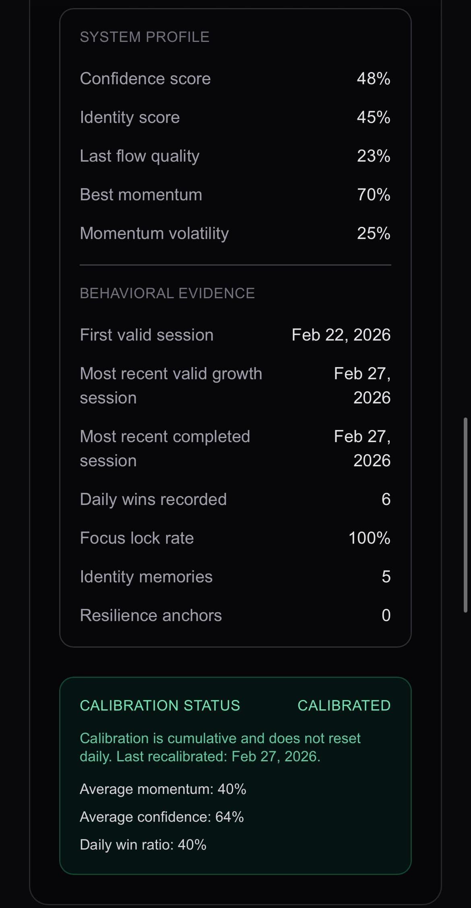Image resolution: width=471 pixels, height=908 pixels.
Task: Select the Momentum volatility label
Action: [154, 233]
